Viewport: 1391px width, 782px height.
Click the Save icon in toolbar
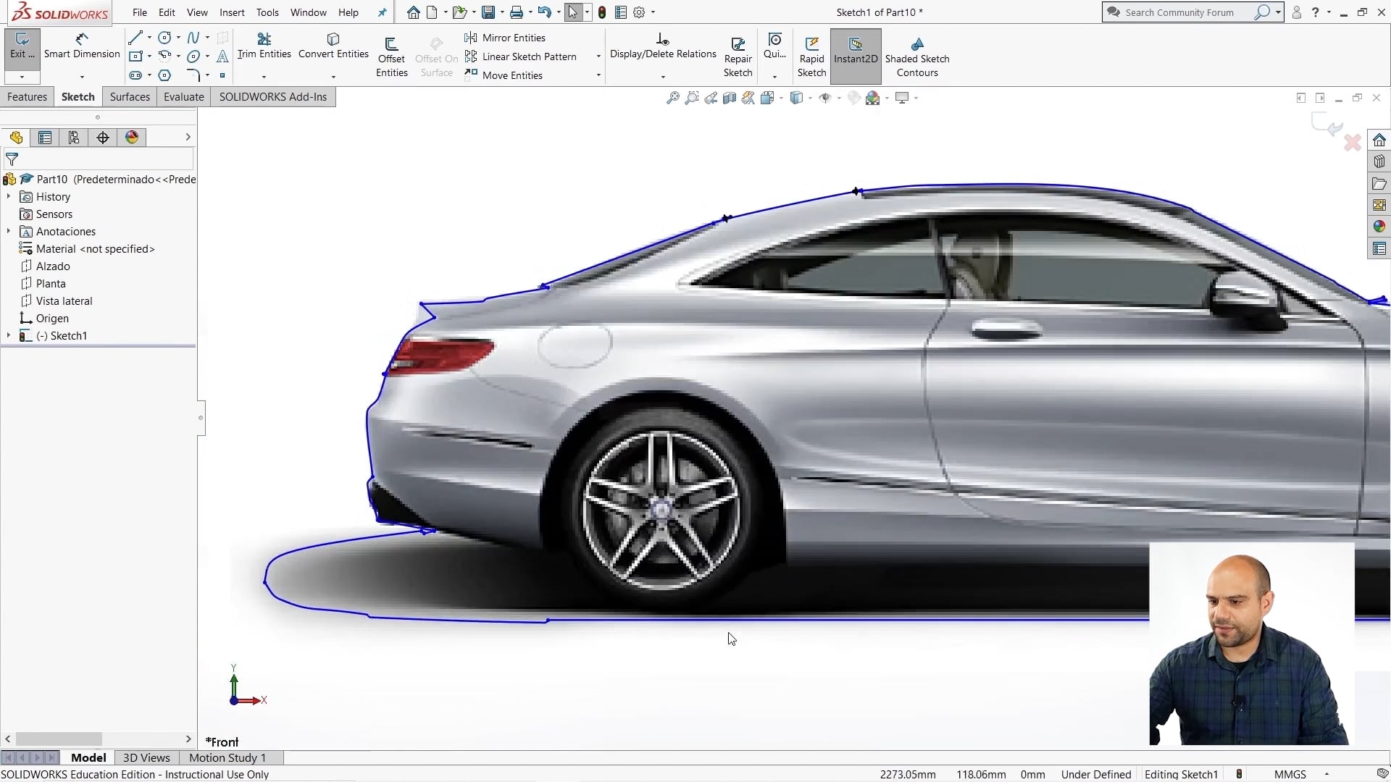pyautogui.click(x=488, y=12)
